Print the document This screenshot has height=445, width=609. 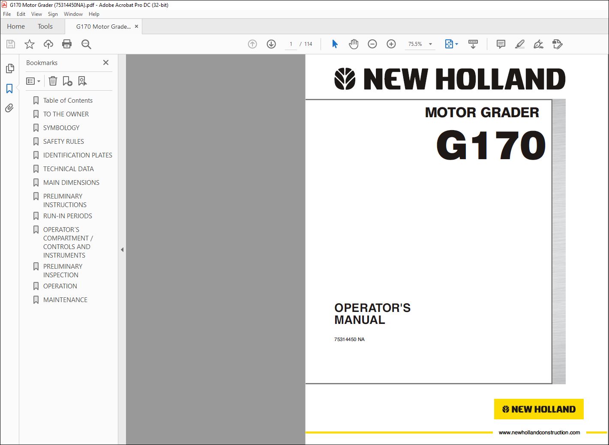tap(67, 44)
